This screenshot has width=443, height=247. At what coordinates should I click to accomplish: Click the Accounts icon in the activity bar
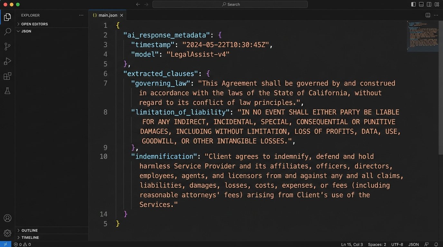click(x=7, y=218)
